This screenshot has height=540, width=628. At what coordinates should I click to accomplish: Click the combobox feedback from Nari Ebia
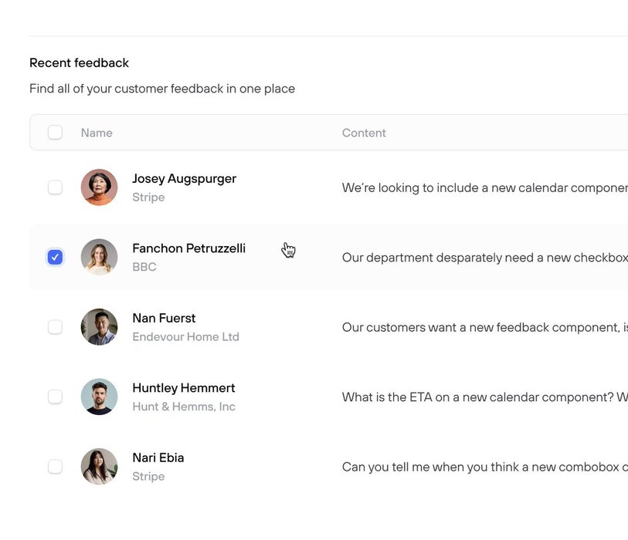[484, 467]
